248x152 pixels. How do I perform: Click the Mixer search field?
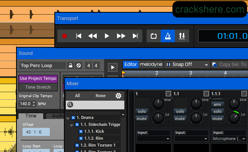(x=95, y=105)
